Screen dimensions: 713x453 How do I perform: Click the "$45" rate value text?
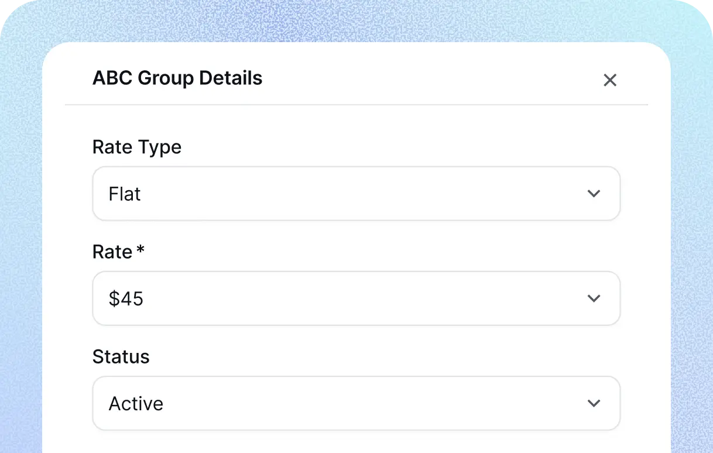click(x=126, y=299)
